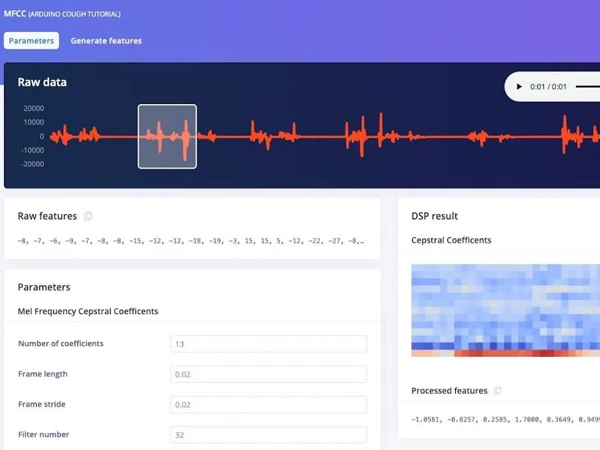Viewport: 600px width, 450px height.
Task: Play the raw audio sample
Action: 519,87
